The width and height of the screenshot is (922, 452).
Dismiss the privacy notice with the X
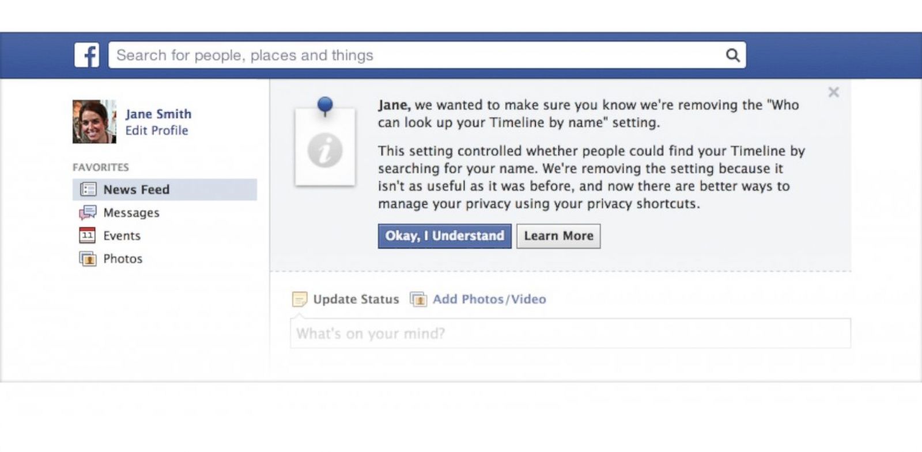pos(833,92)
